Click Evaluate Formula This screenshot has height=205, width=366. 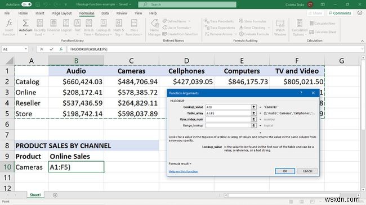click(254, 34)
